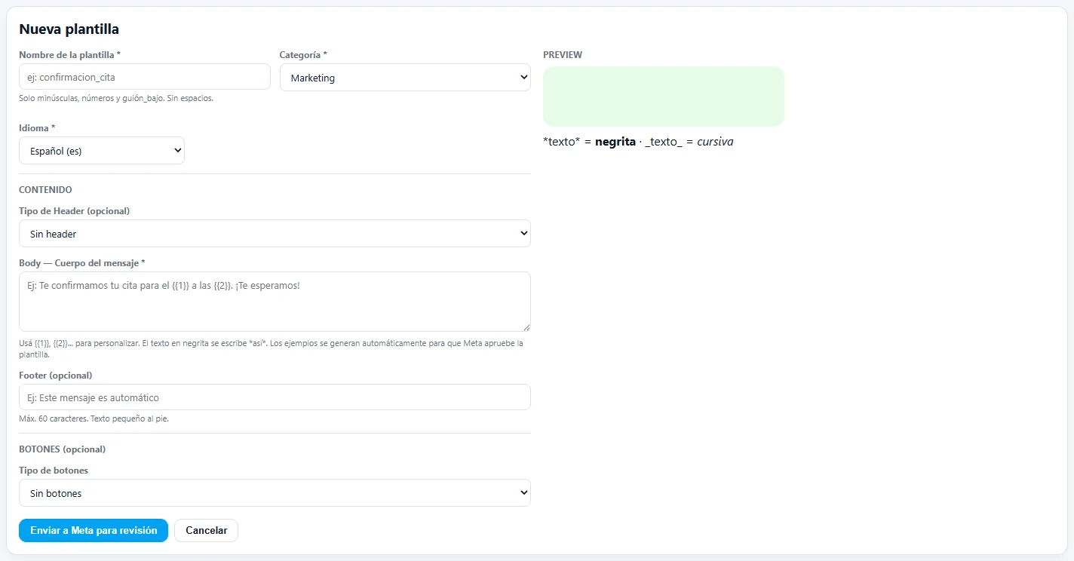
Task: Expand the Tipo de botones dropdown
Action: click(275, 493)
